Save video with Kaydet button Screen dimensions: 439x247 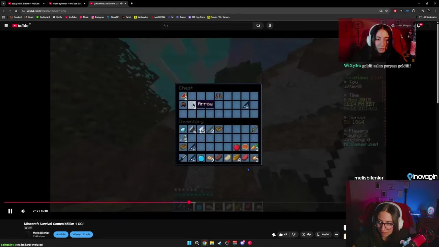point(323,234)
